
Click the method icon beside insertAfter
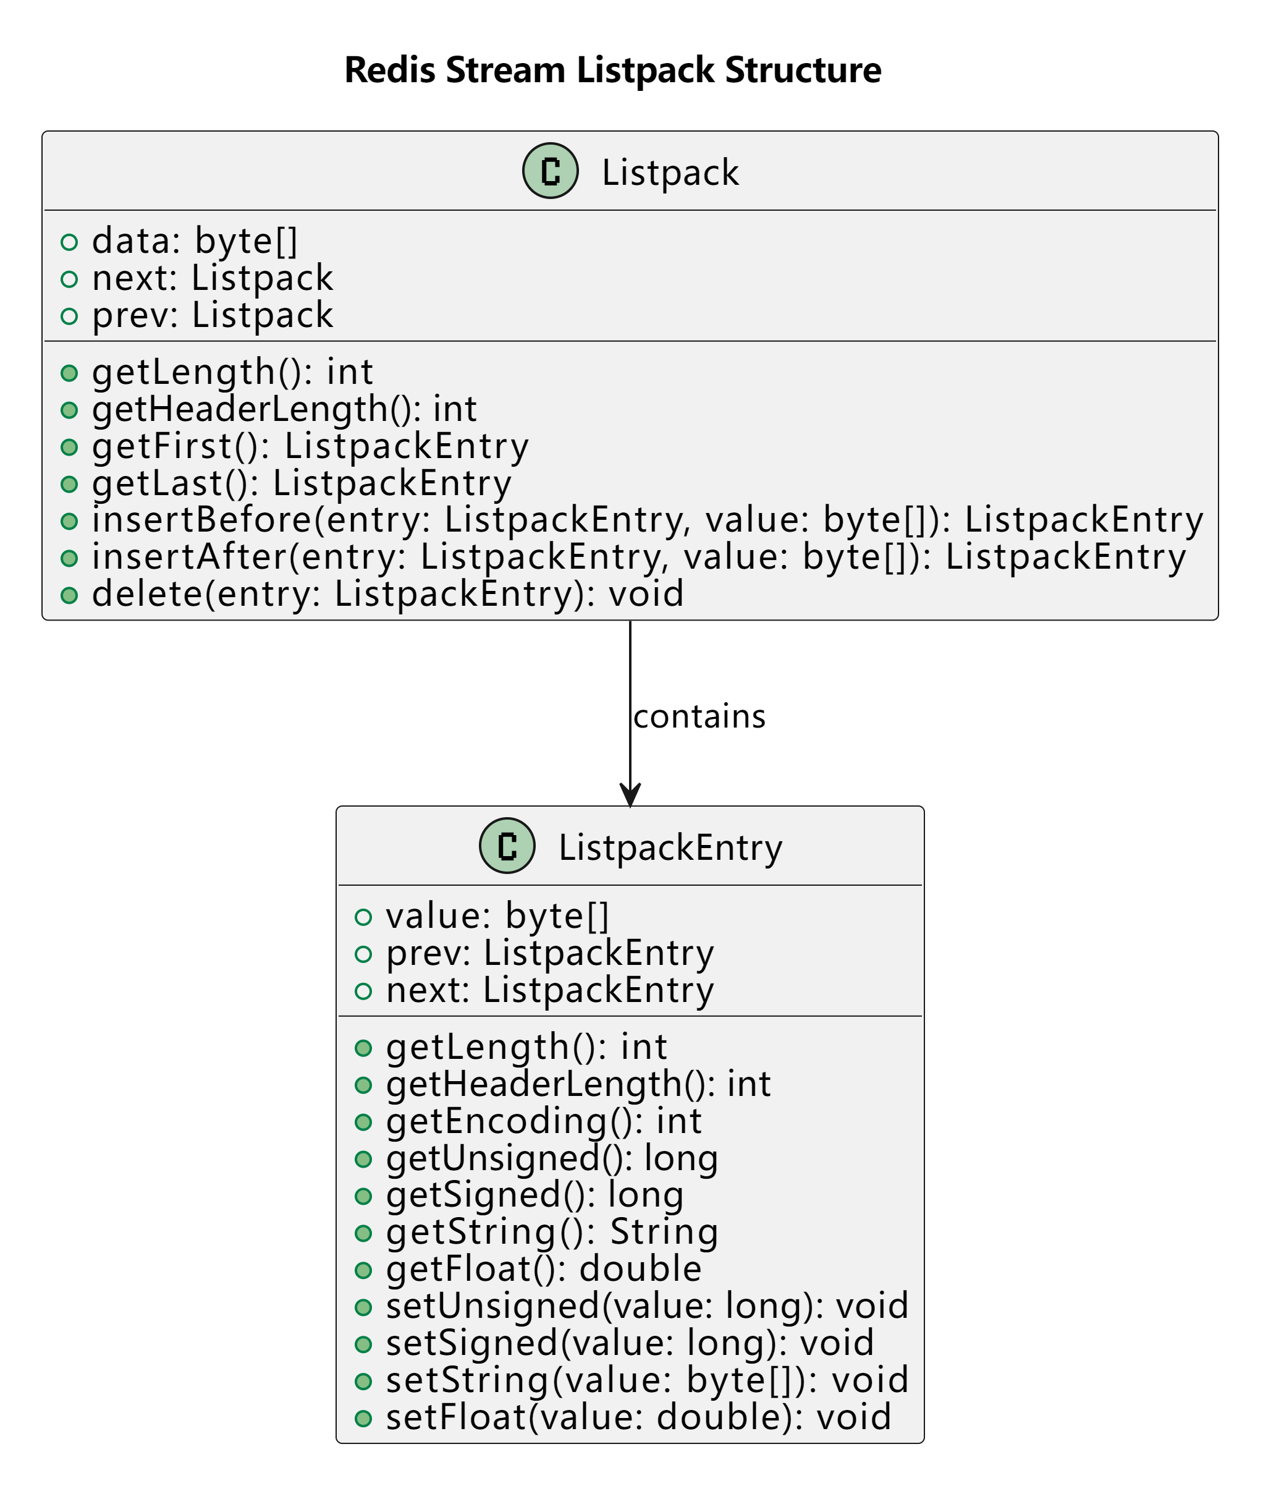click(69, 558)
